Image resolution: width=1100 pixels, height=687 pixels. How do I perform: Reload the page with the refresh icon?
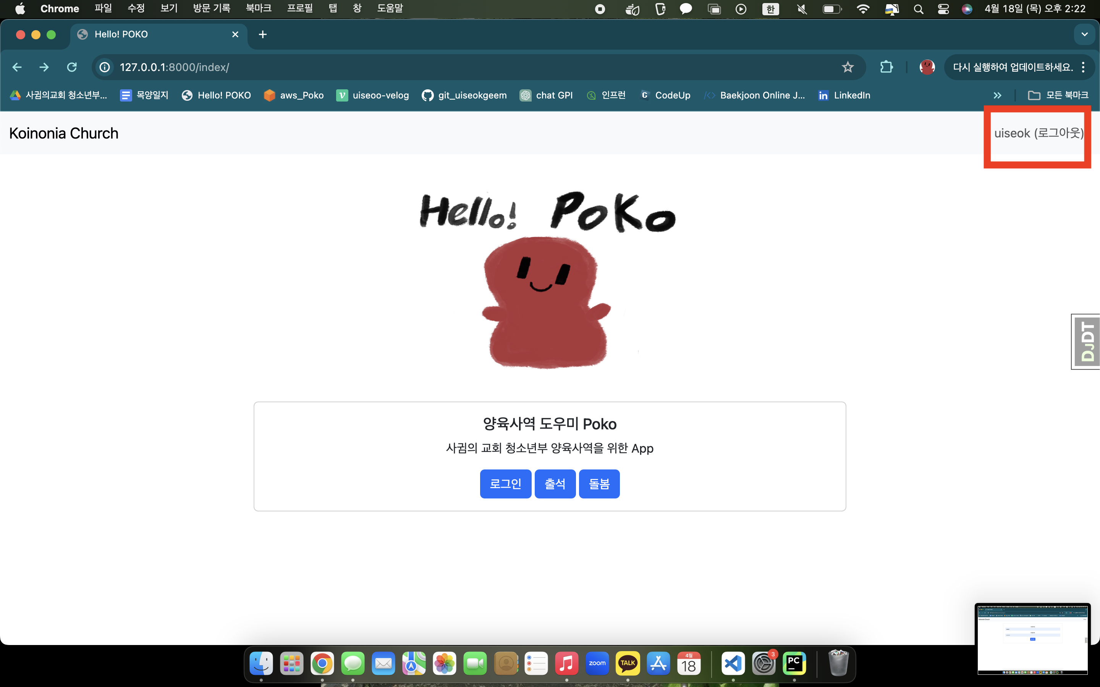72,67
